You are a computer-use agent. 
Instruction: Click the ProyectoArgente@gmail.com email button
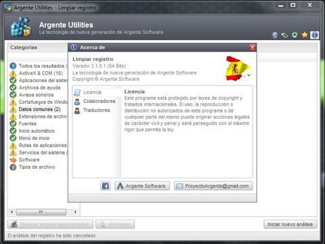click(213, 186)
